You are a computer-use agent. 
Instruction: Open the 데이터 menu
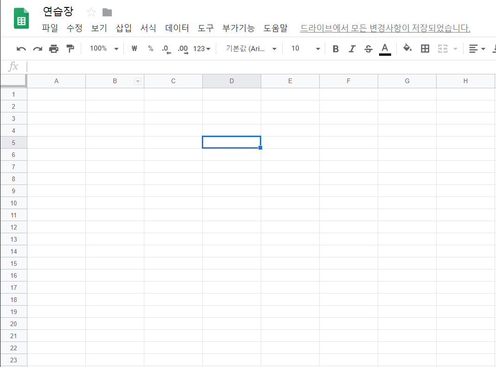coord(177,28)
